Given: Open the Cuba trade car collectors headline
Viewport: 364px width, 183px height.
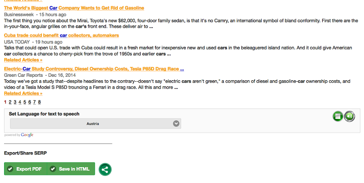Looking at the screenshot, I should point(61,35).
